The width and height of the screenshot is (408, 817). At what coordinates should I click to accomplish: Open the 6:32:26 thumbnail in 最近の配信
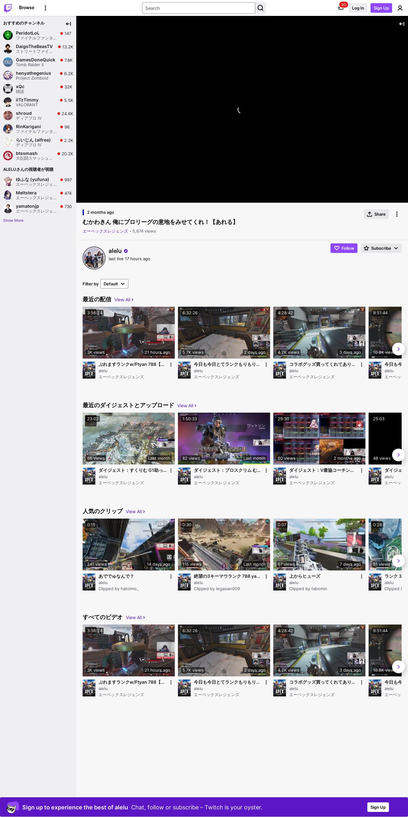224,332
